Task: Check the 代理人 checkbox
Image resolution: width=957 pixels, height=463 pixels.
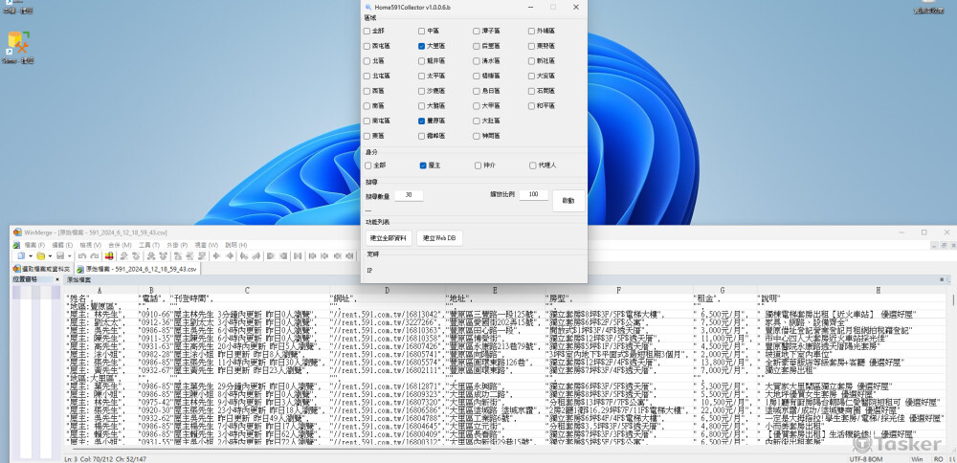Action: click(533, 165)
